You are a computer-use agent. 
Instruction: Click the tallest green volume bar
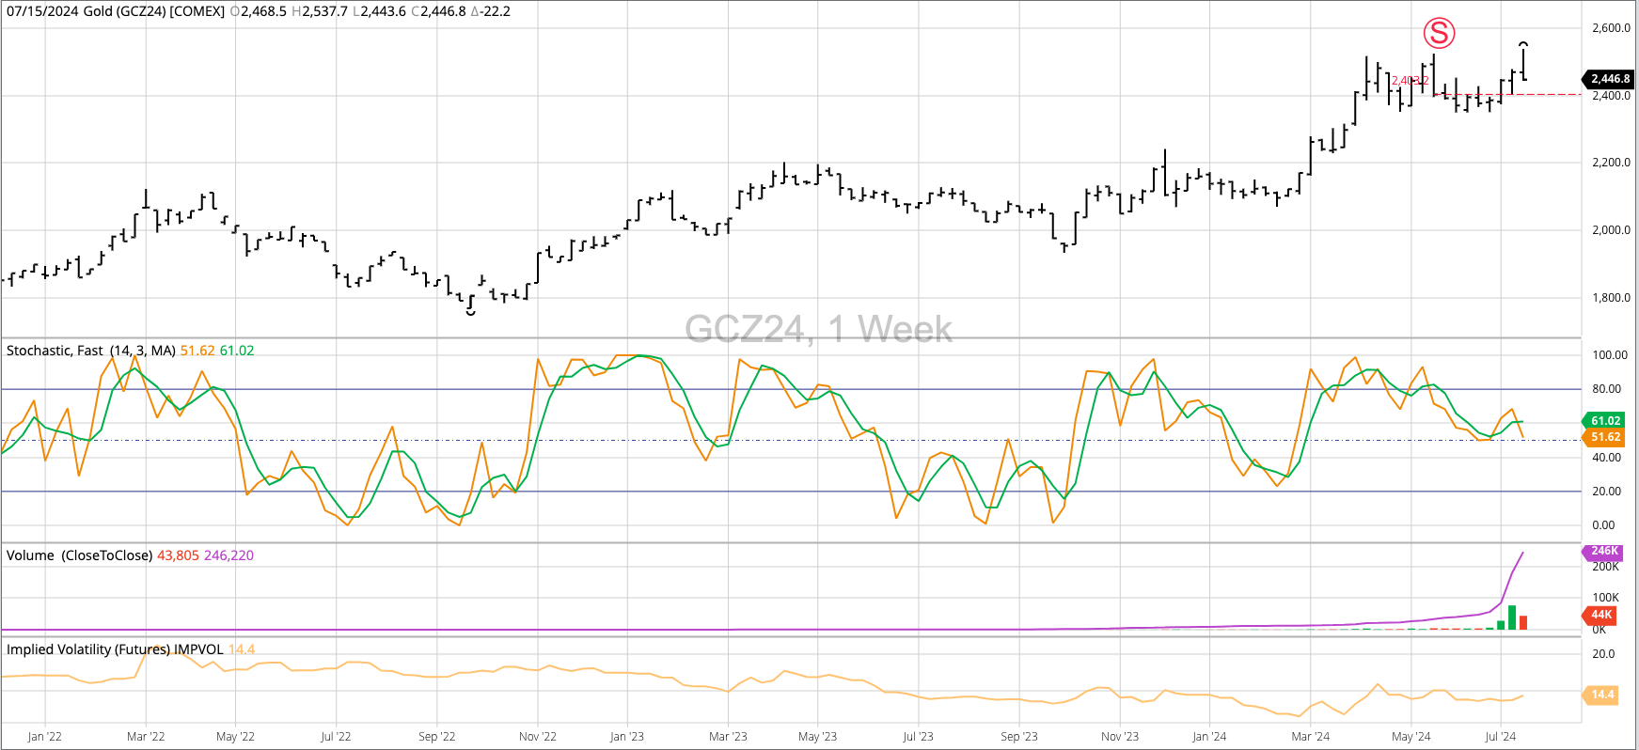[1512, 617]
